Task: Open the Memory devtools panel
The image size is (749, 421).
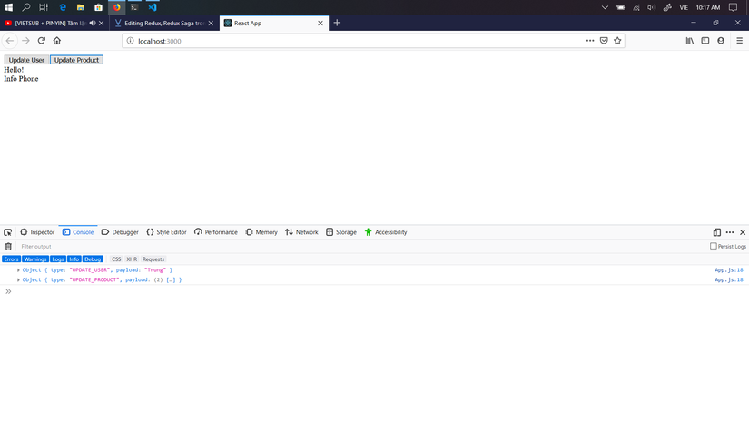Action: point(261,232)
